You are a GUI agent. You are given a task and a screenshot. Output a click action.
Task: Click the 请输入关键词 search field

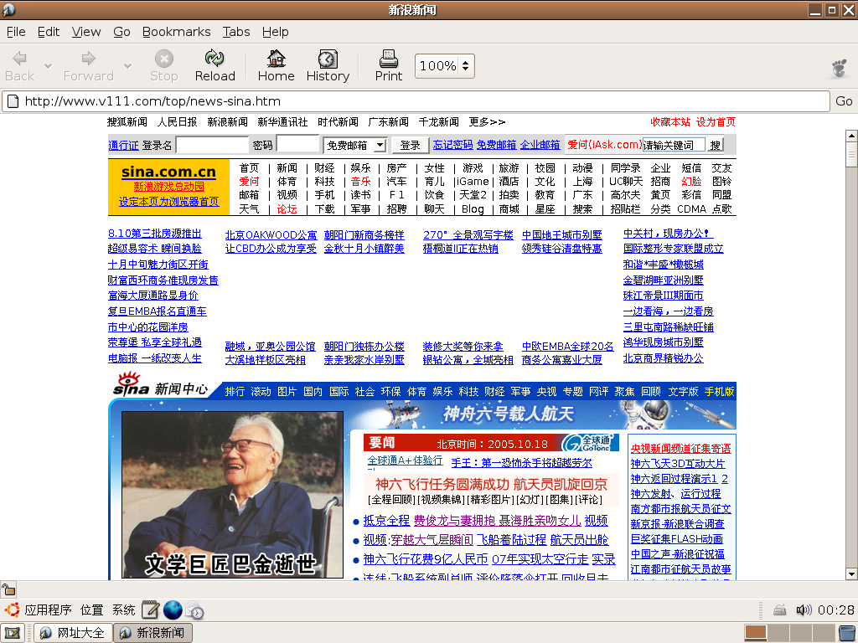pyautogui.click(x=674, y=145)
